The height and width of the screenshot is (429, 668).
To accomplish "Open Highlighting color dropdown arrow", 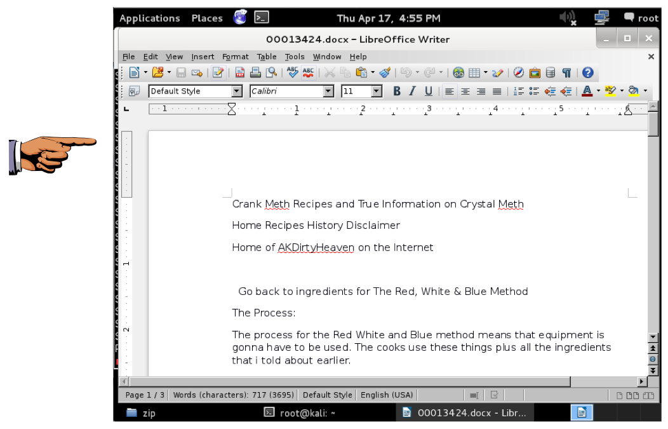I will pos(622,91).
